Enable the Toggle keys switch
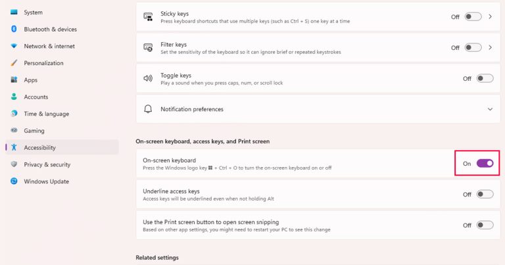This screenshot has height=265, width=505. pyautogui.click(x=485, y=78)
